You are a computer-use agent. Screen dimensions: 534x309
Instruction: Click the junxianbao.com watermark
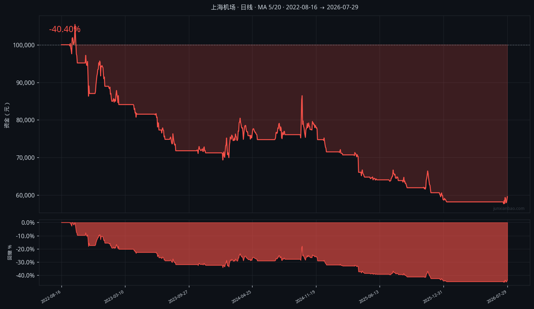[x=509, y=209]
